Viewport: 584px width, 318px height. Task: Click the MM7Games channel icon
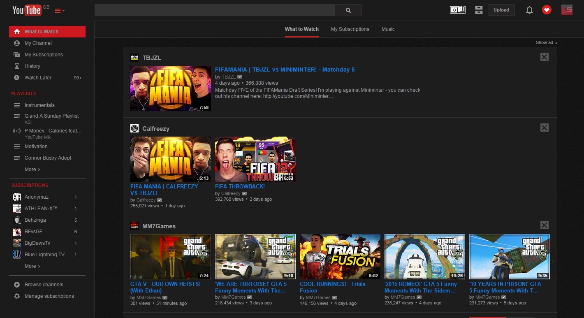pos(134,225)
